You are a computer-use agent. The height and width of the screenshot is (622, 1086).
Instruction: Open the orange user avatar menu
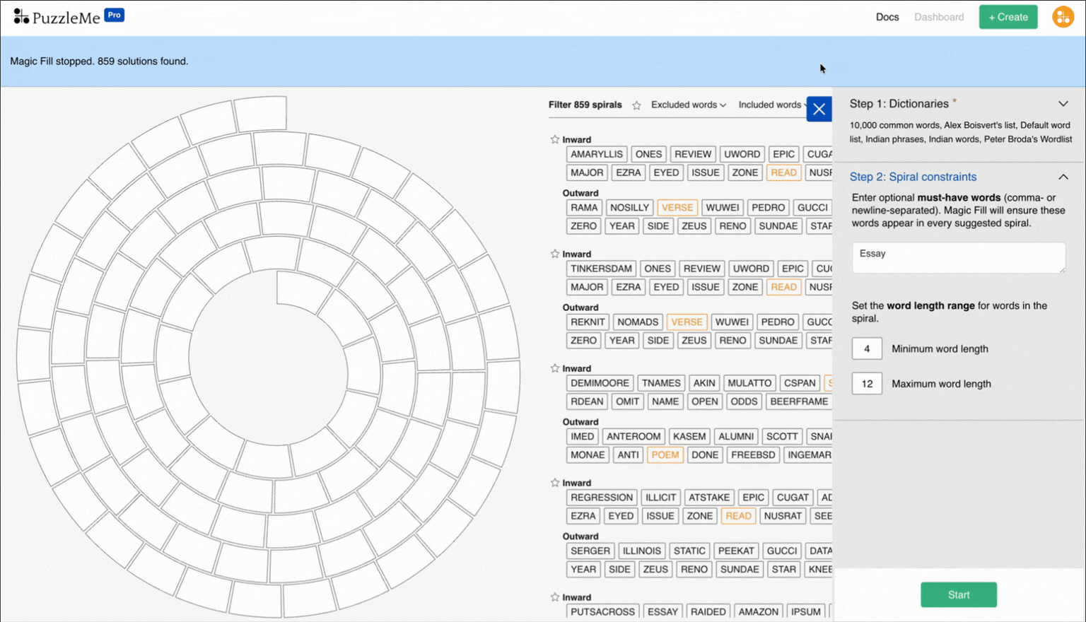click(x=1063, y=17)
